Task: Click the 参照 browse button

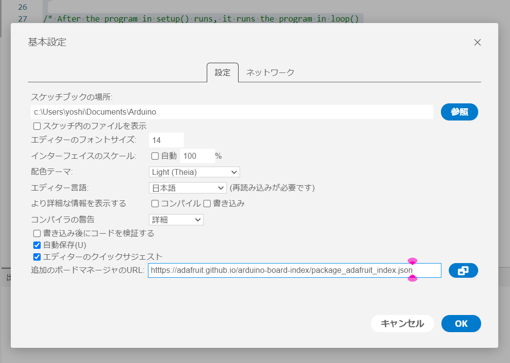Action: (x=459, y=112)
